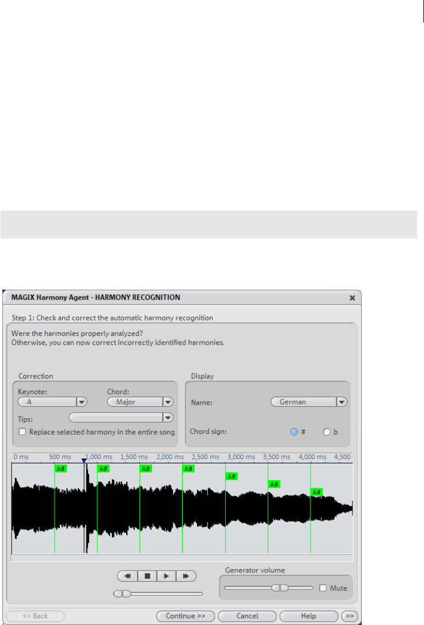Click the Continue >> button

[x=185, y=616]
